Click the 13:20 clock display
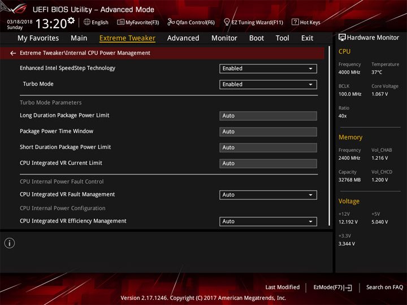The width and height of the screenshot is (407, 305). [x=51, y=24]
